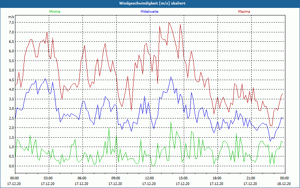Click the red Maxima legend label
Viewport: 300px width, 188px height.
coord(244,12)
